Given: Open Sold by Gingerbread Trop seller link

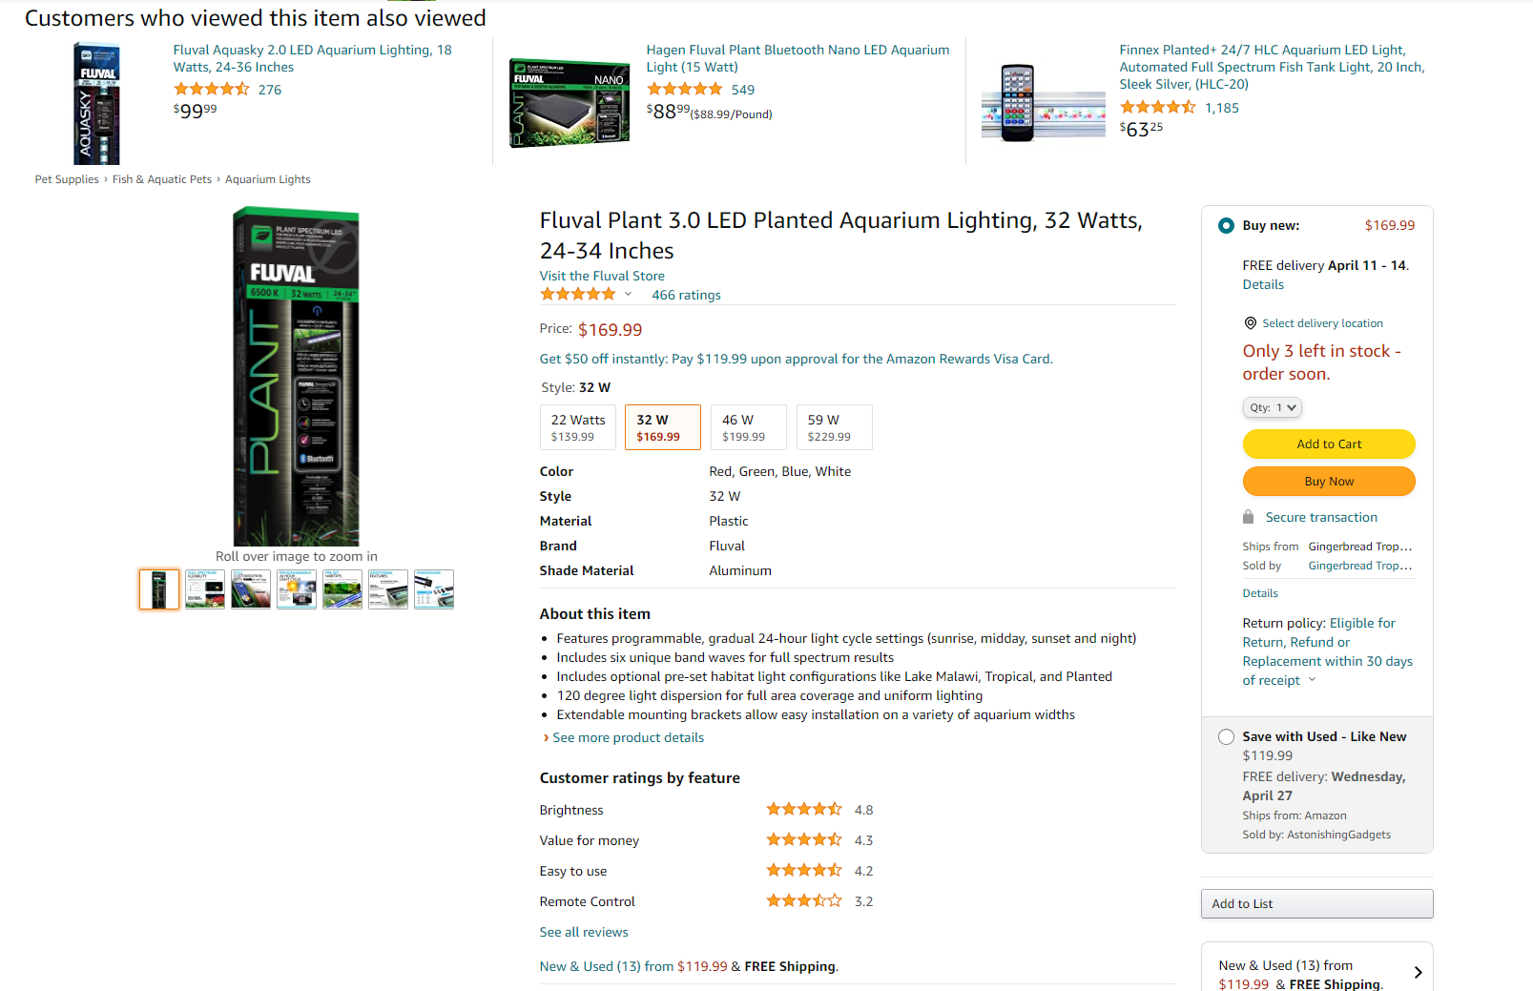Looking at the screenshot, I should pyautogui.click(x=1360, y=566).
